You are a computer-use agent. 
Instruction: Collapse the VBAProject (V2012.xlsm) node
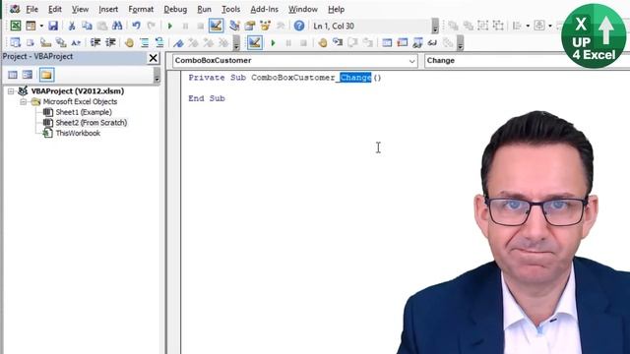[x=11, y=91]
